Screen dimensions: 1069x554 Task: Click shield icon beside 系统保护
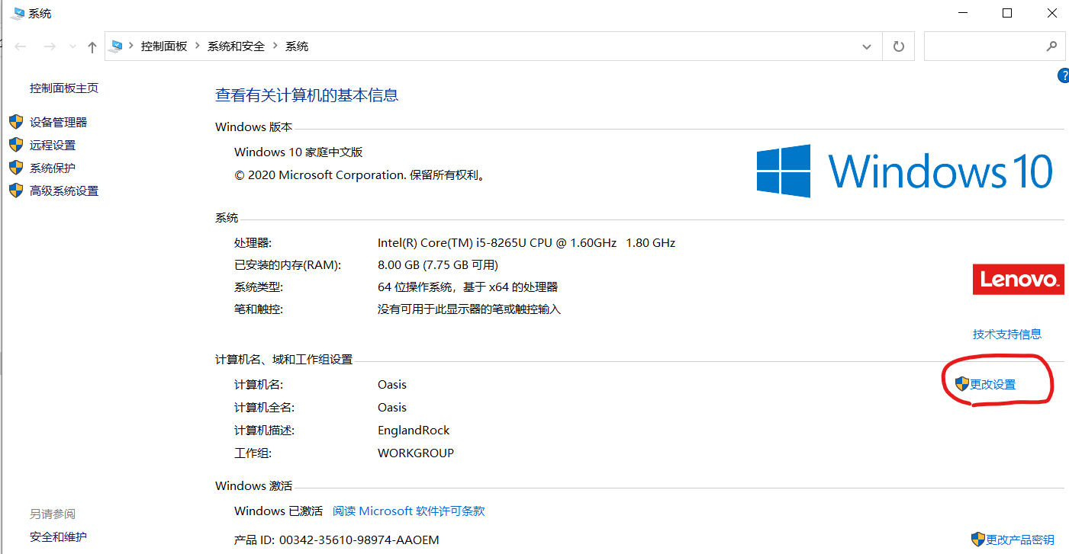coord(16,168)
